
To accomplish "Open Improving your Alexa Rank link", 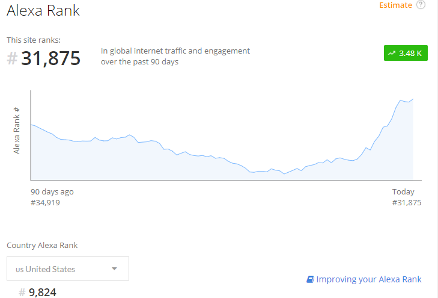I will 369,279.
